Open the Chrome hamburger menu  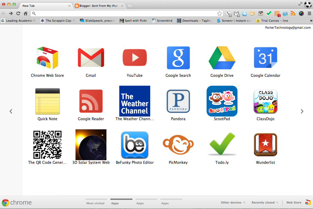point(309,13)
